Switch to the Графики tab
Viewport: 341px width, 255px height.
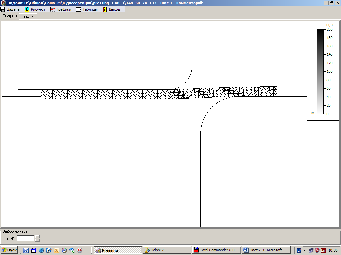click(x=28, y=16)
